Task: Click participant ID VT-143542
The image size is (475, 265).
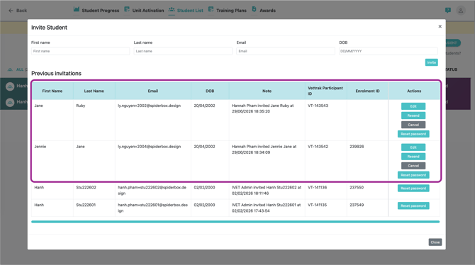Action: click(318, 147)
